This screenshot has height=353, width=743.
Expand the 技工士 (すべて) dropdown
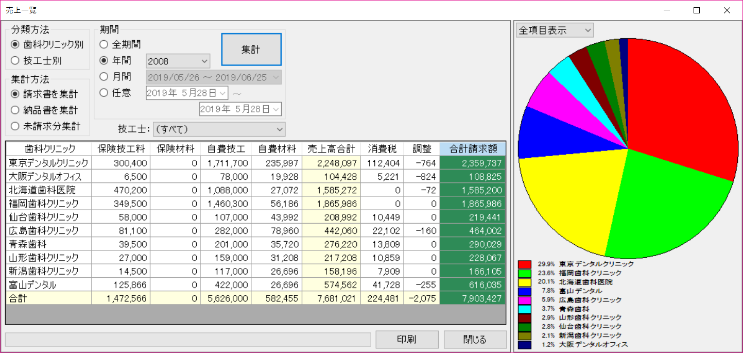219,129
